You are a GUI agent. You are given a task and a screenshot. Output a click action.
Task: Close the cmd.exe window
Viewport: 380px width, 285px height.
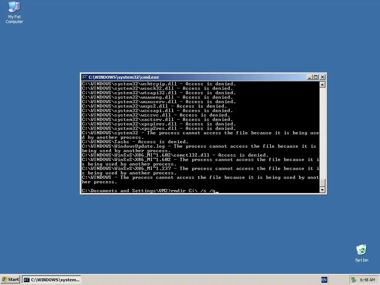pos(322,77)
